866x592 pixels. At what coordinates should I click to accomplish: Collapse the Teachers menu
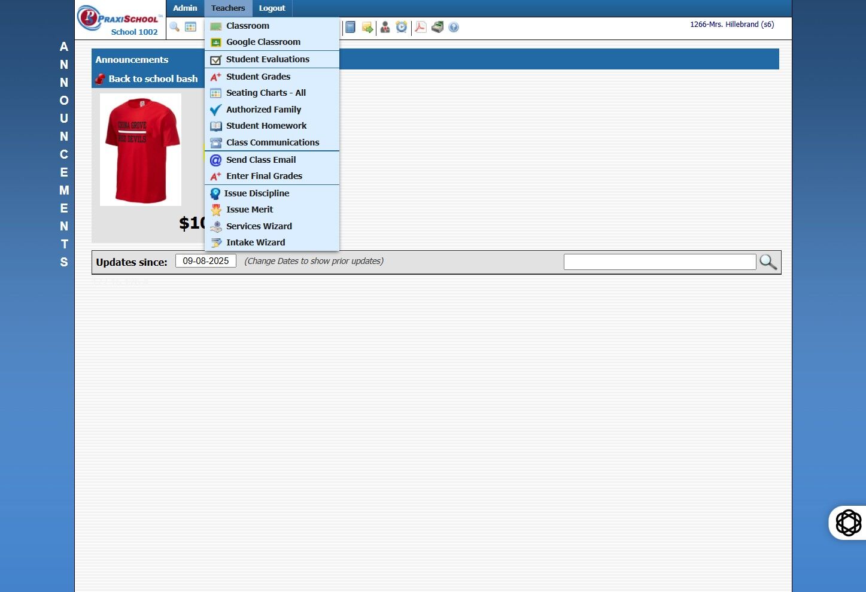[228, 8]
